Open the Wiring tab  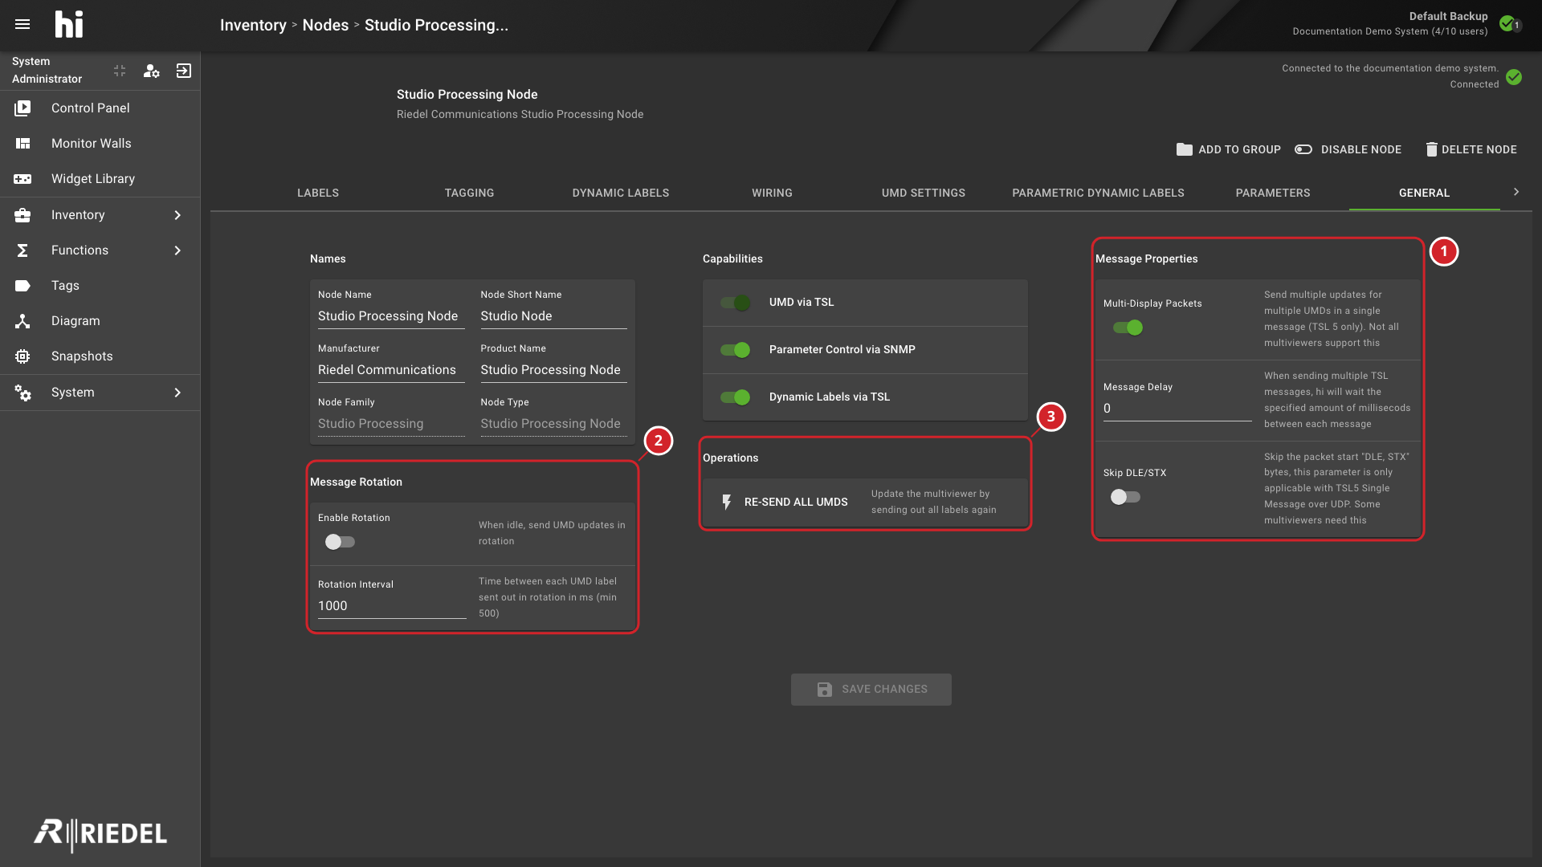tap(772, 193)
